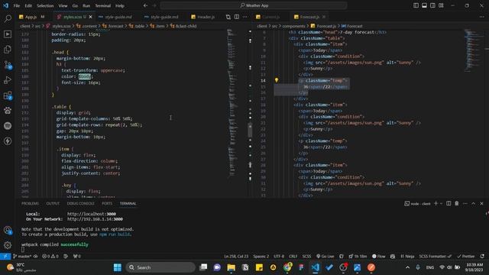
Task: Open the 192.168.1.14:3000 network link
Action: tap(95, 219)
